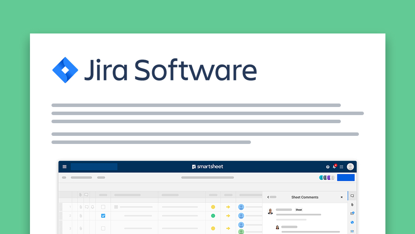This screenshot has width=415, height=234.
Task: Select row number 1
Action: click(70, 207)
